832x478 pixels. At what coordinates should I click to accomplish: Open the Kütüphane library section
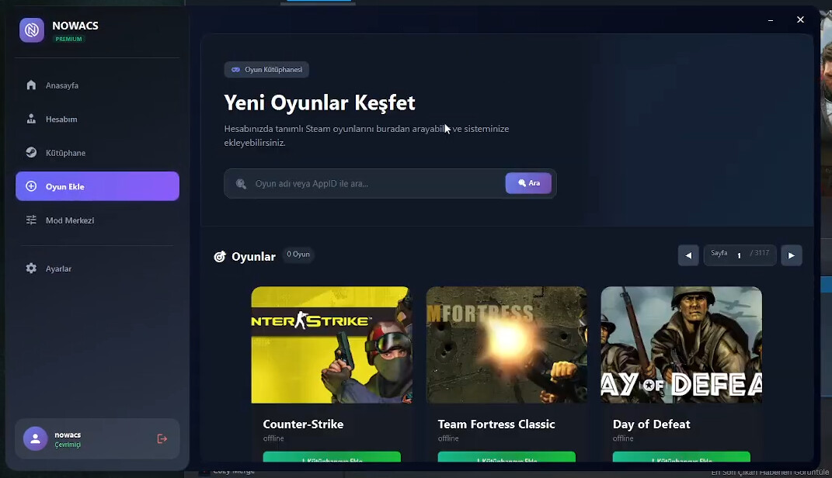click(97, 153)
